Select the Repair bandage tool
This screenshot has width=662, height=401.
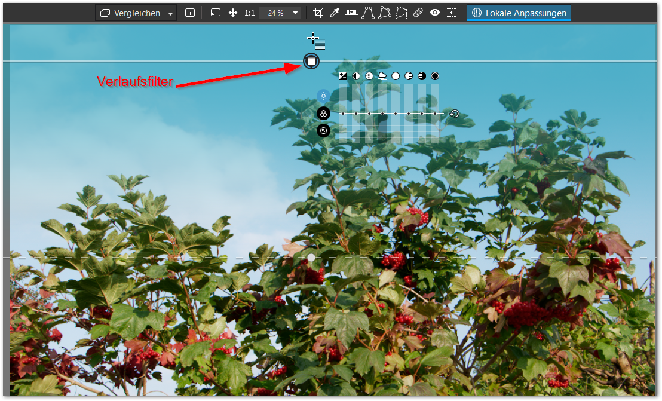tap(418, 13)
